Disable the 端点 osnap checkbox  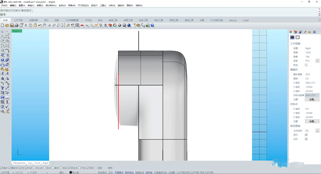pos(2,168)
